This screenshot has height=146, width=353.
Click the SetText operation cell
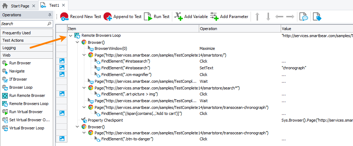click(x=206, y=68)
